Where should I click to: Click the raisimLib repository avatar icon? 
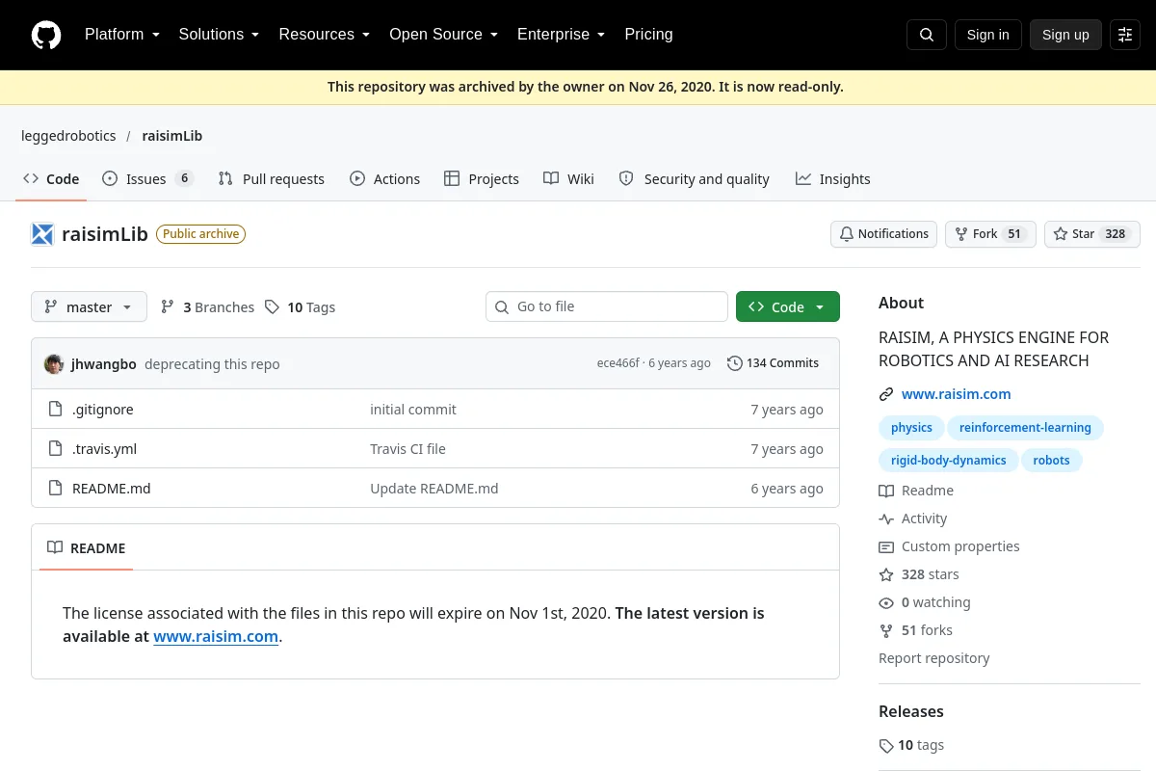pos(42,234)
